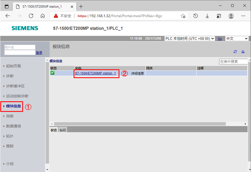Click the green status checkmark icon
The image size is (251, 172).
point(52,73)
